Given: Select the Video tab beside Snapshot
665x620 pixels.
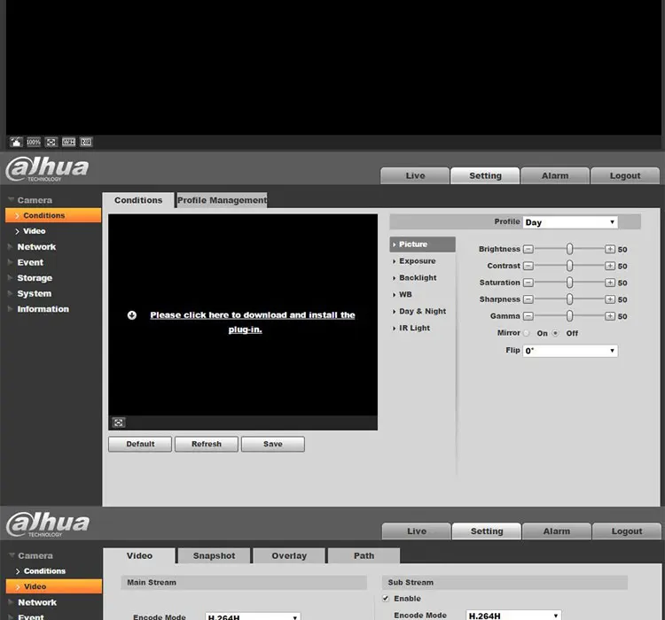Looking at the screenshot, I should [x=139, y=555].
